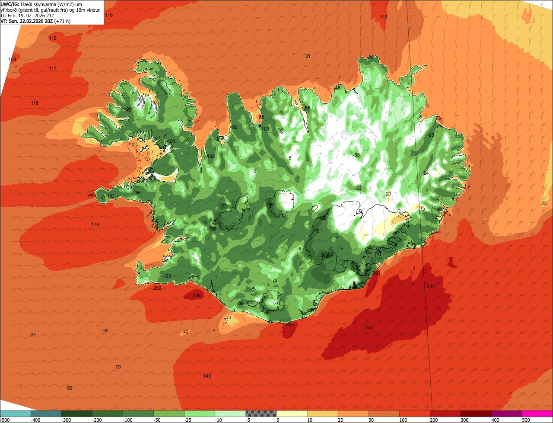Viewport: 553px width, 423px height.
Task: Click the value -155 in the west highlands
Action: click(x=212, y=229)
